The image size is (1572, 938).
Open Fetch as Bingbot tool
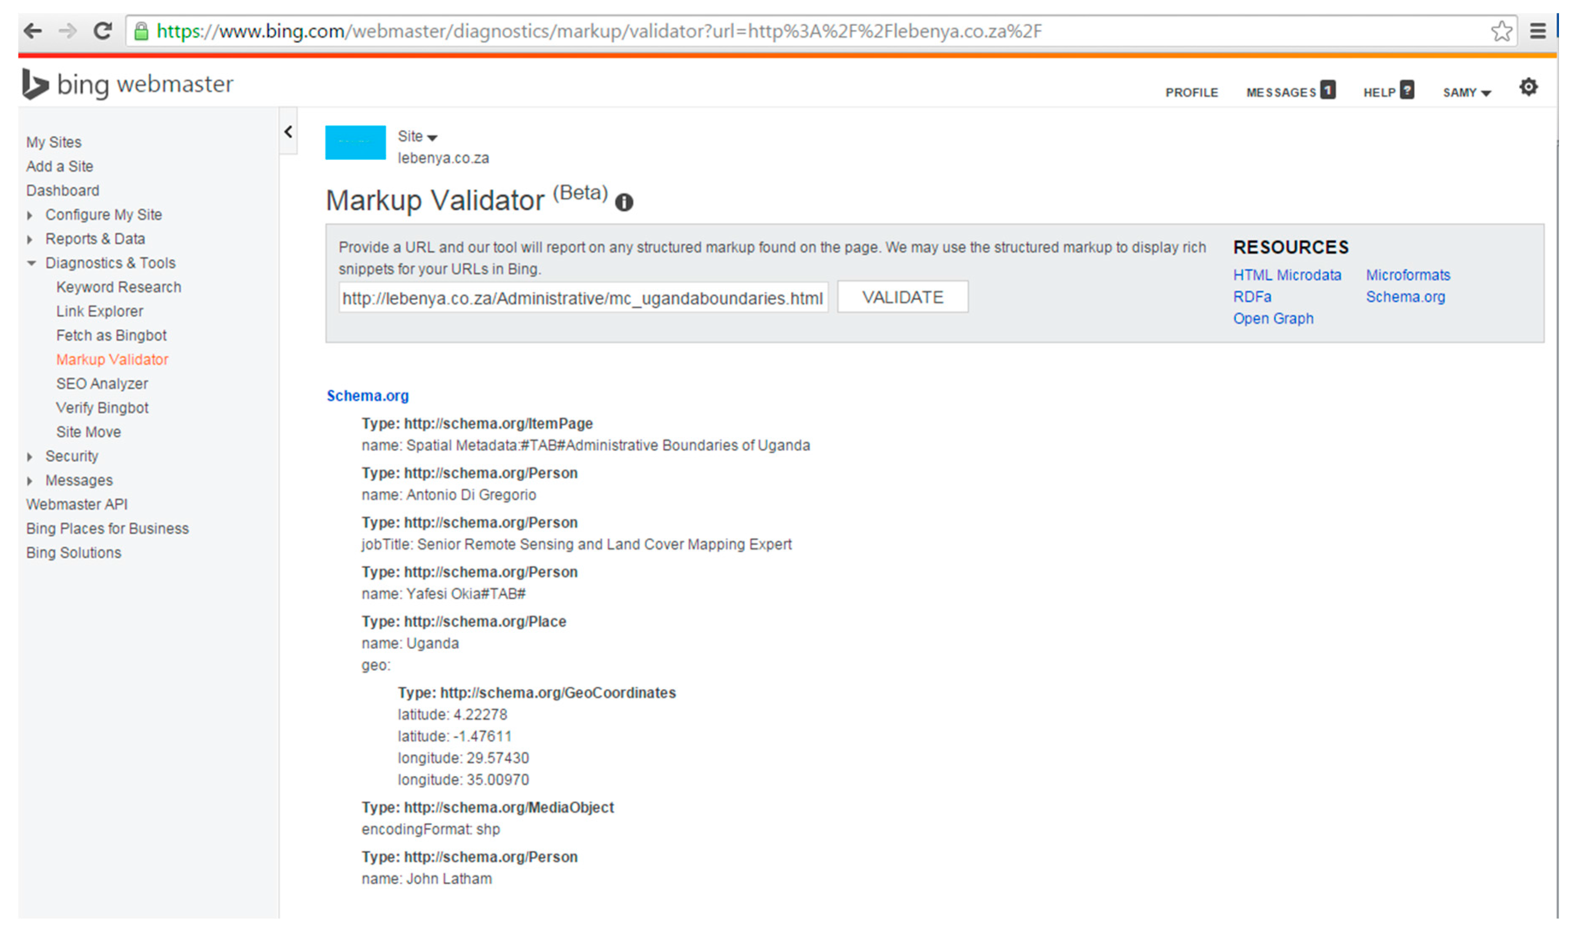111,335
